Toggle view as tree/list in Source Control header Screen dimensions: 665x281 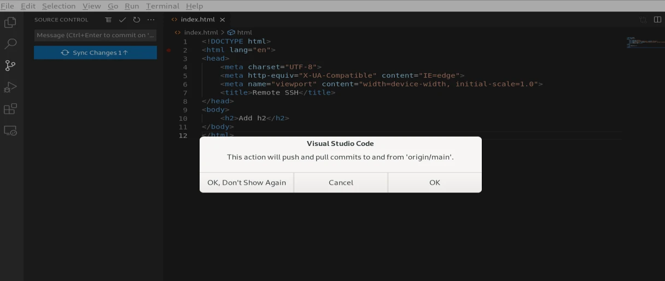coord(108,20)
